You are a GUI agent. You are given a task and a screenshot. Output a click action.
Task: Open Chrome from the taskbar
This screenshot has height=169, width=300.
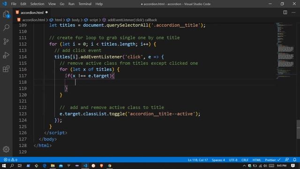pos(110,166)
